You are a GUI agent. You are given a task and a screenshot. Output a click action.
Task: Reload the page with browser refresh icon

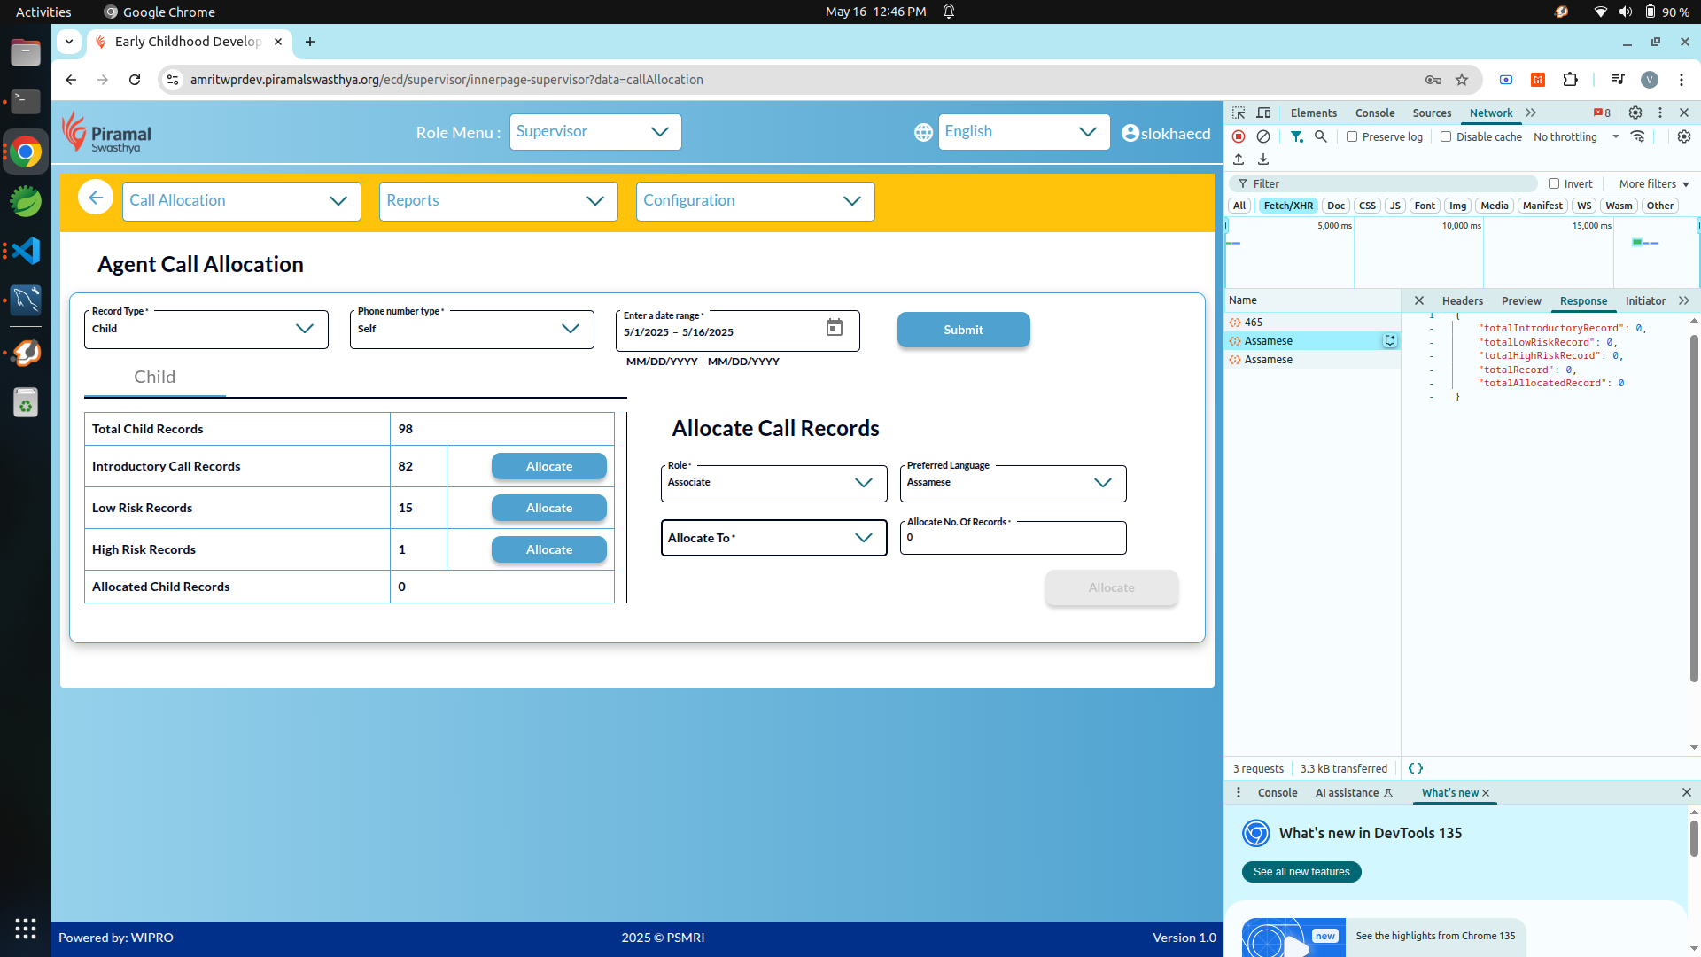point(135,80)
